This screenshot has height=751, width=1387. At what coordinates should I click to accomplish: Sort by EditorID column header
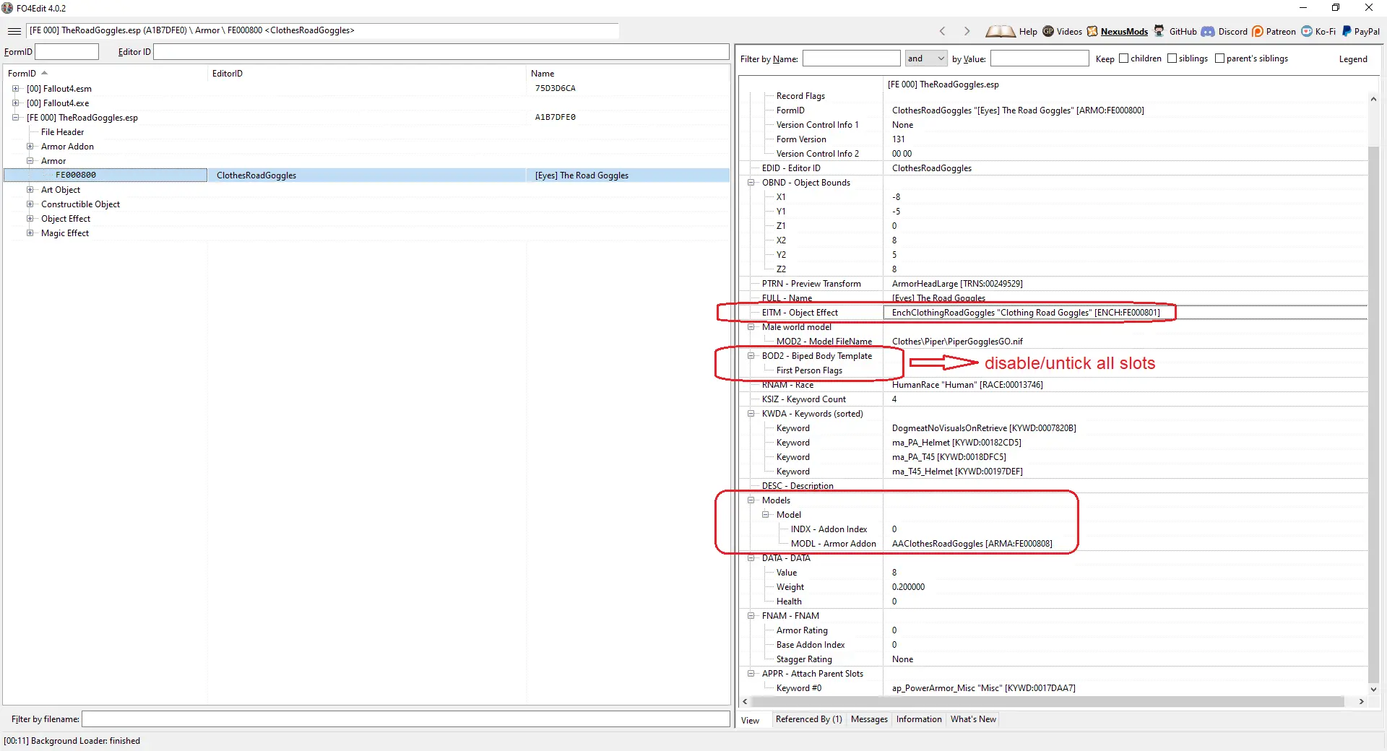tap(367, 74)
